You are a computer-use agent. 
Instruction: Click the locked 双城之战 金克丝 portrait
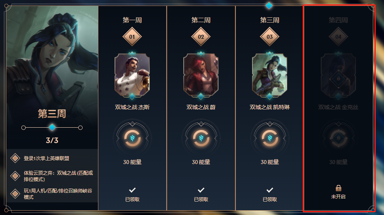click(338, 75)
